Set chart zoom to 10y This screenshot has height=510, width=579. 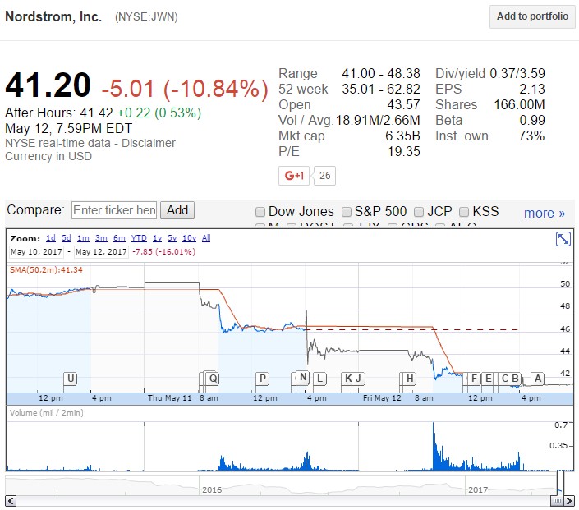click(190, 238)
